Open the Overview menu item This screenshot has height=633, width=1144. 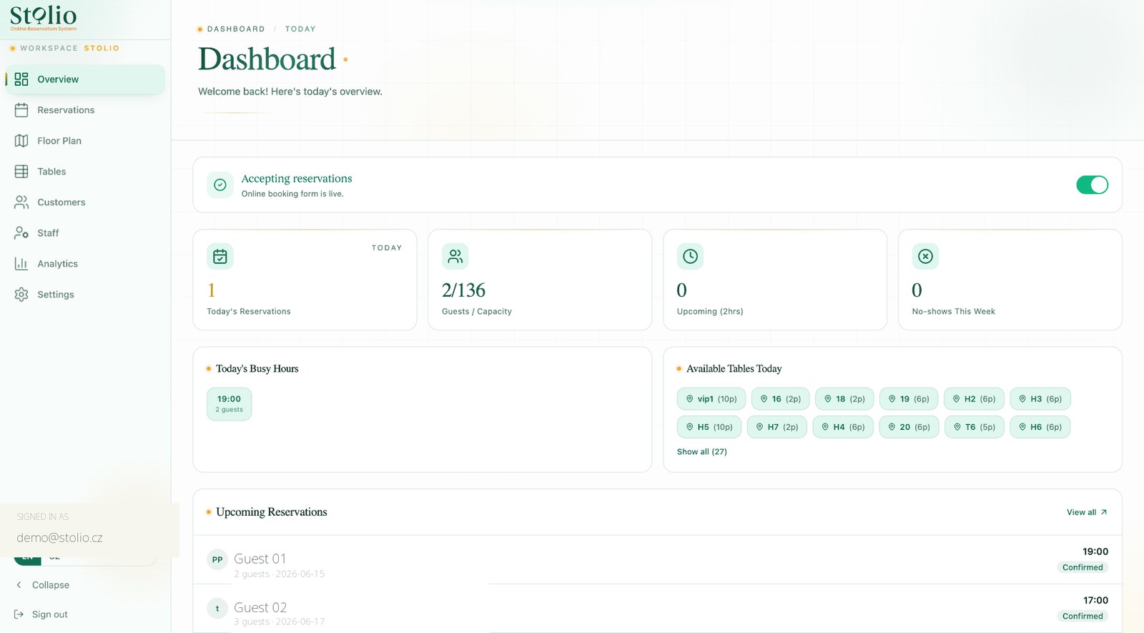coord(86,79)
